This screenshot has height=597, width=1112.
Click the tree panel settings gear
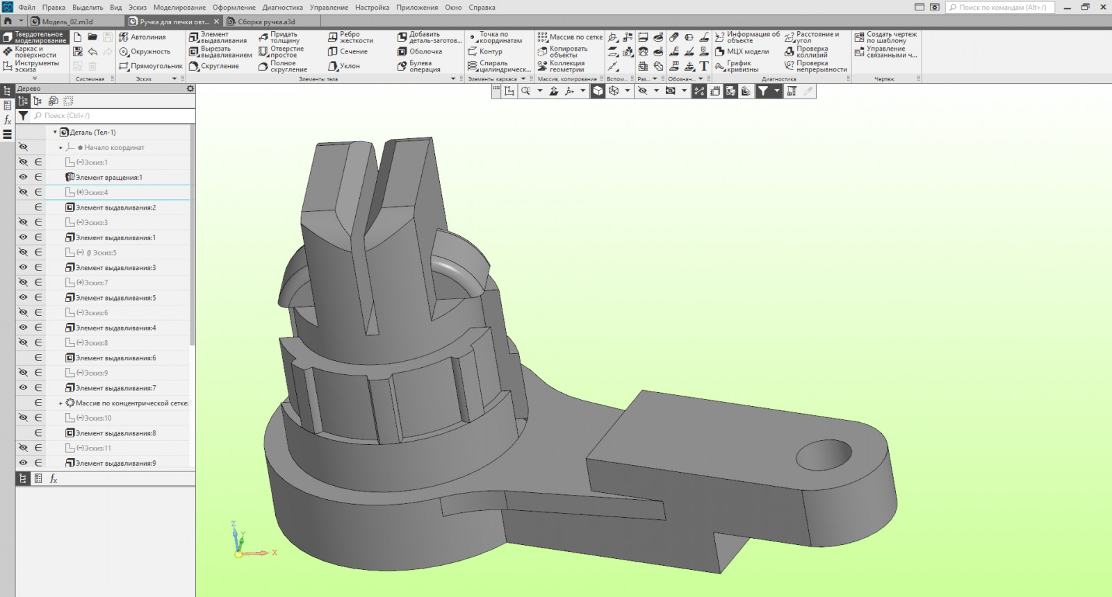point(190,89)
